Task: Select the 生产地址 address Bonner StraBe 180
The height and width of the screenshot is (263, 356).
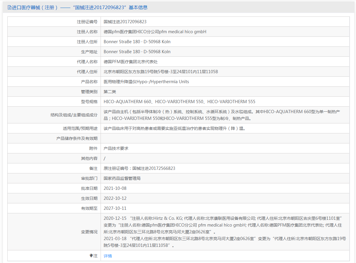Action: click(x=137, y=52)
